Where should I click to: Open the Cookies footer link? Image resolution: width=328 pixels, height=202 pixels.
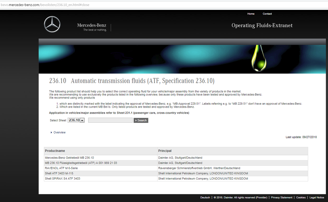[x=301, y=198]
